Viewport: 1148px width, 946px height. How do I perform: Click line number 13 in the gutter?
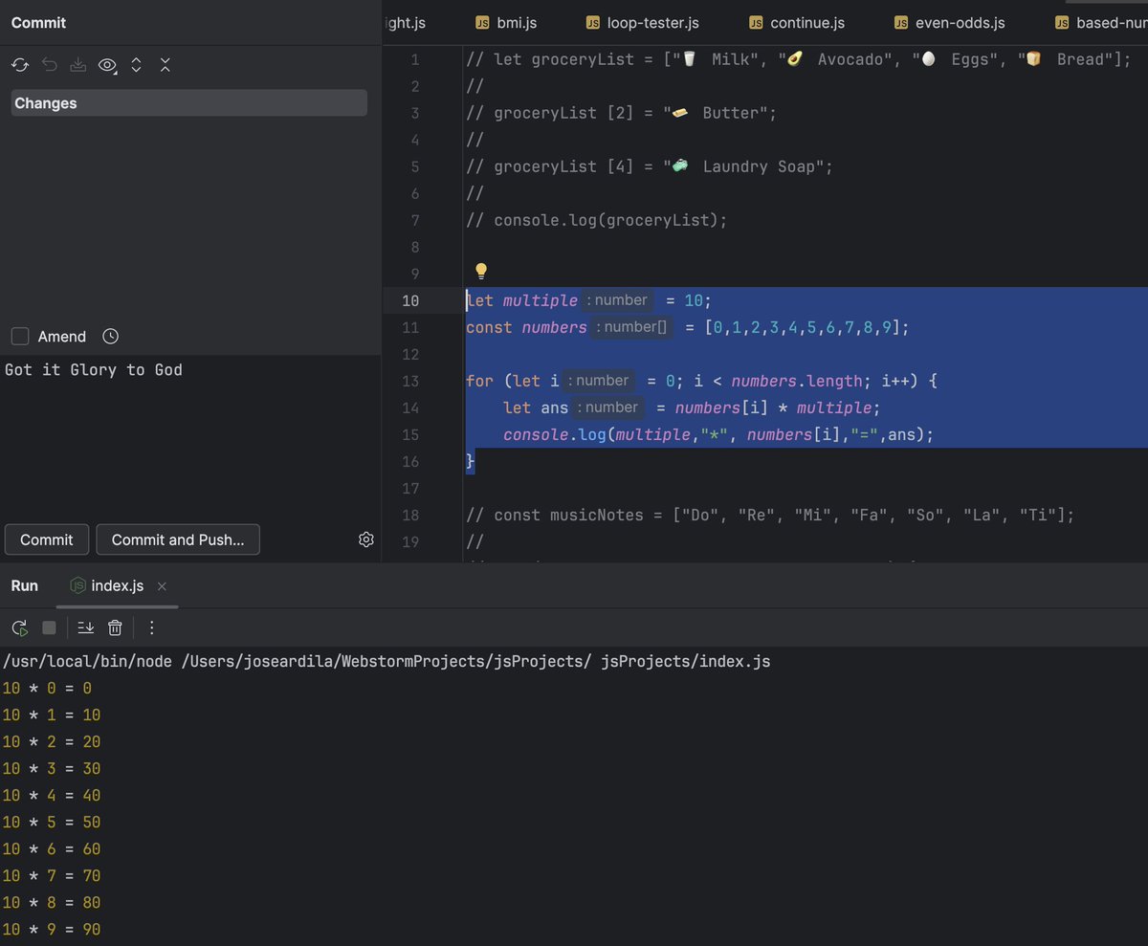[x=410, y=381]
